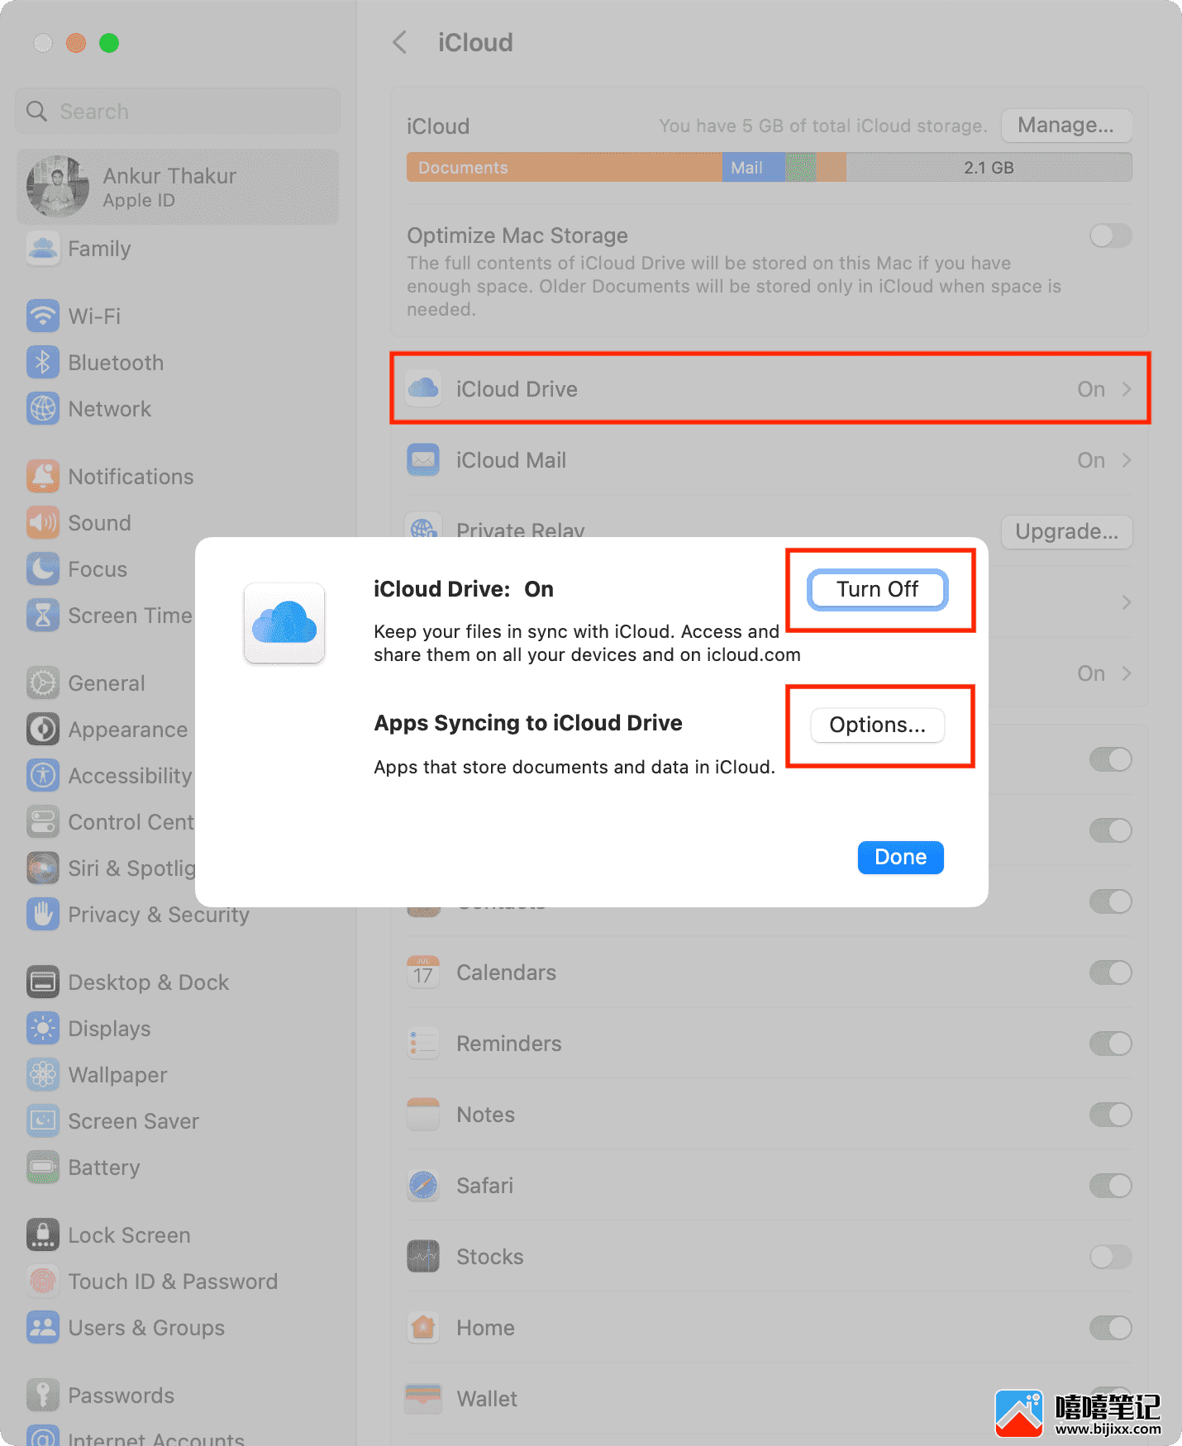Open the Displays settings pane
The image size is (1182, 1446).
pos(178,1028)
